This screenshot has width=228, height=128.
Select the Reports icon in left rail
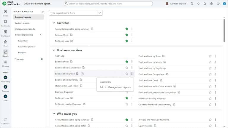(x=5, y=52)
